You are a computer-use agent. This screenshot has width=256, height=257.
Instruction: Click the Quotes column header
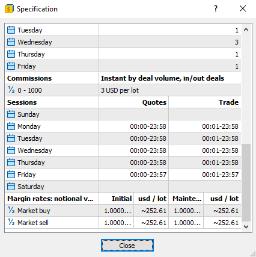pyautogui.click(x=154, y=102)
